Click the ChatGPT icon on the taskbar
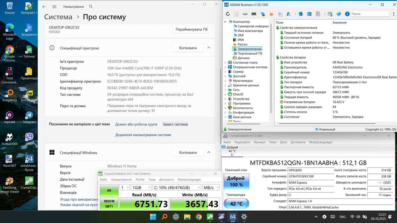The height and width of the screenshot is (223, 397). (x=176, y=217)
